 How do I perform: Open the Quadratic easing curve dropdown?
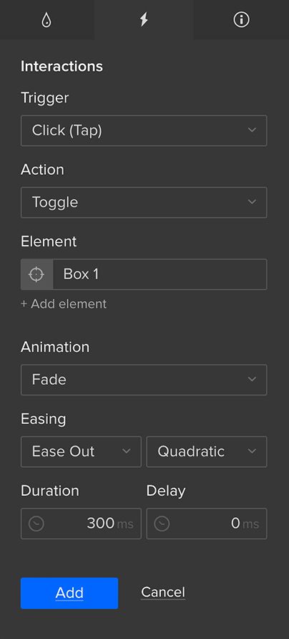[206, 451]
